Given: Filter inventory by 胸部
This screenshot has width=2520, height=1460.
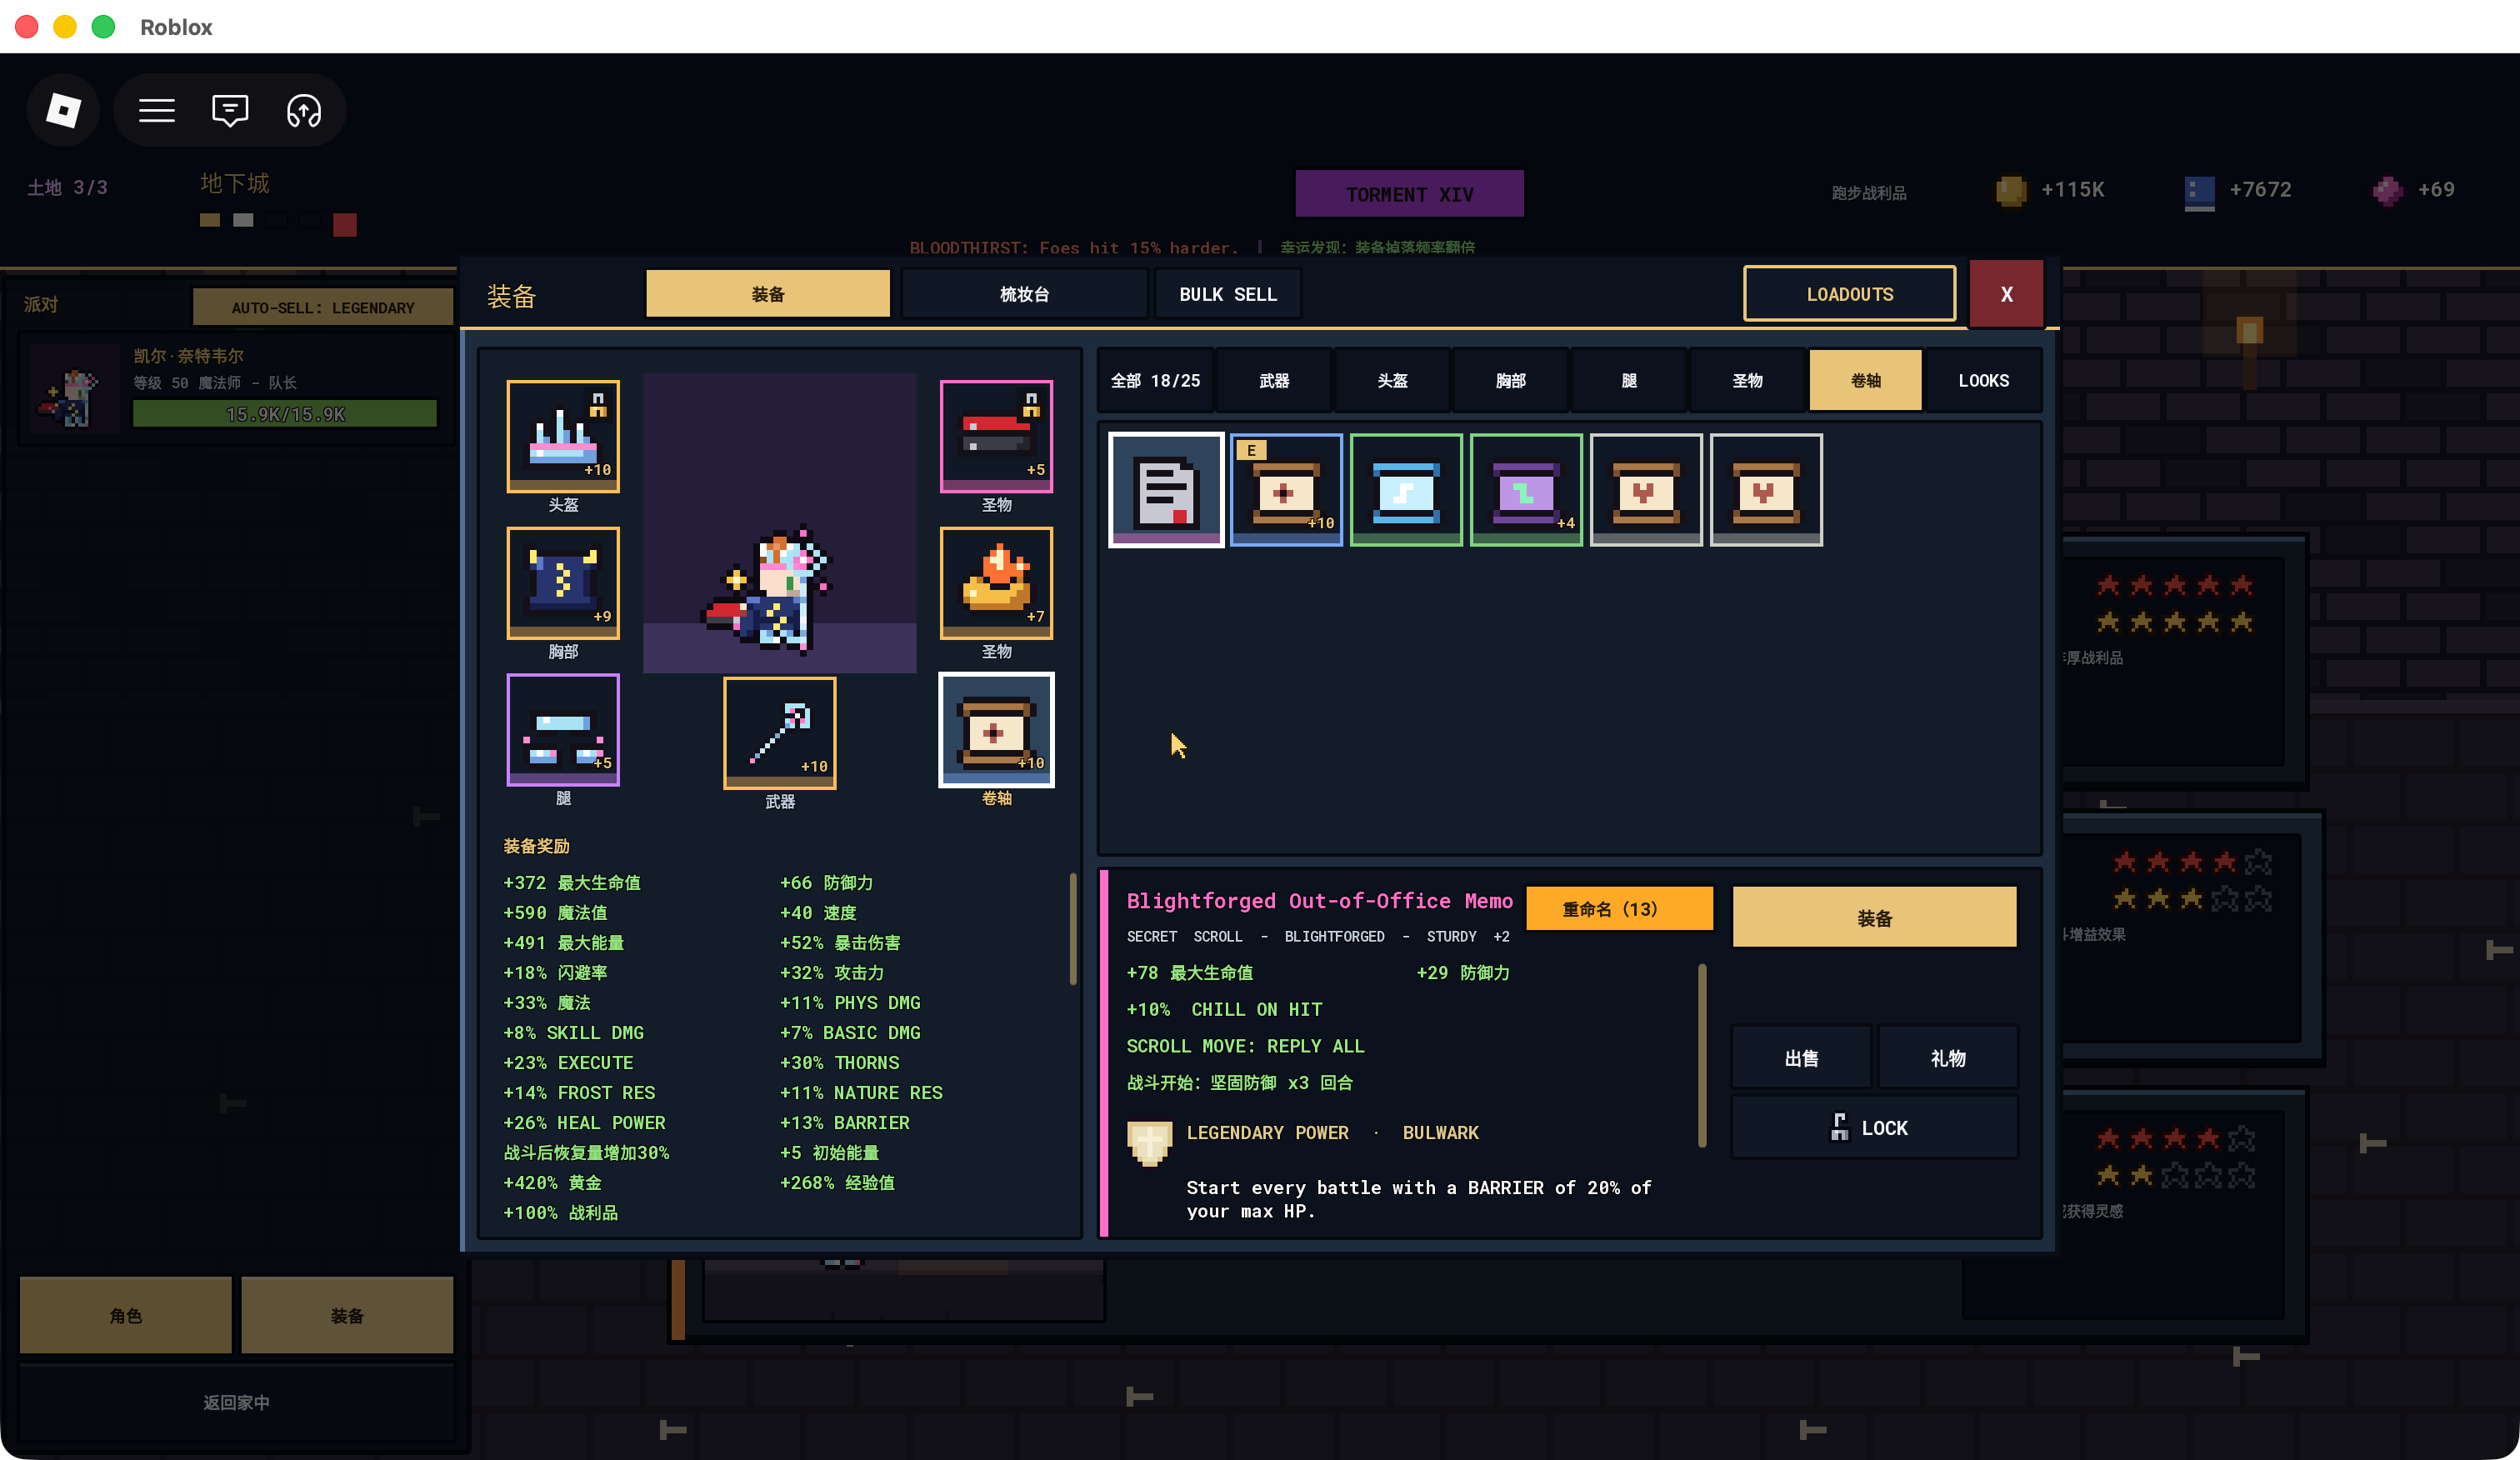Looking at the screenshot, I should point(1510,380).
